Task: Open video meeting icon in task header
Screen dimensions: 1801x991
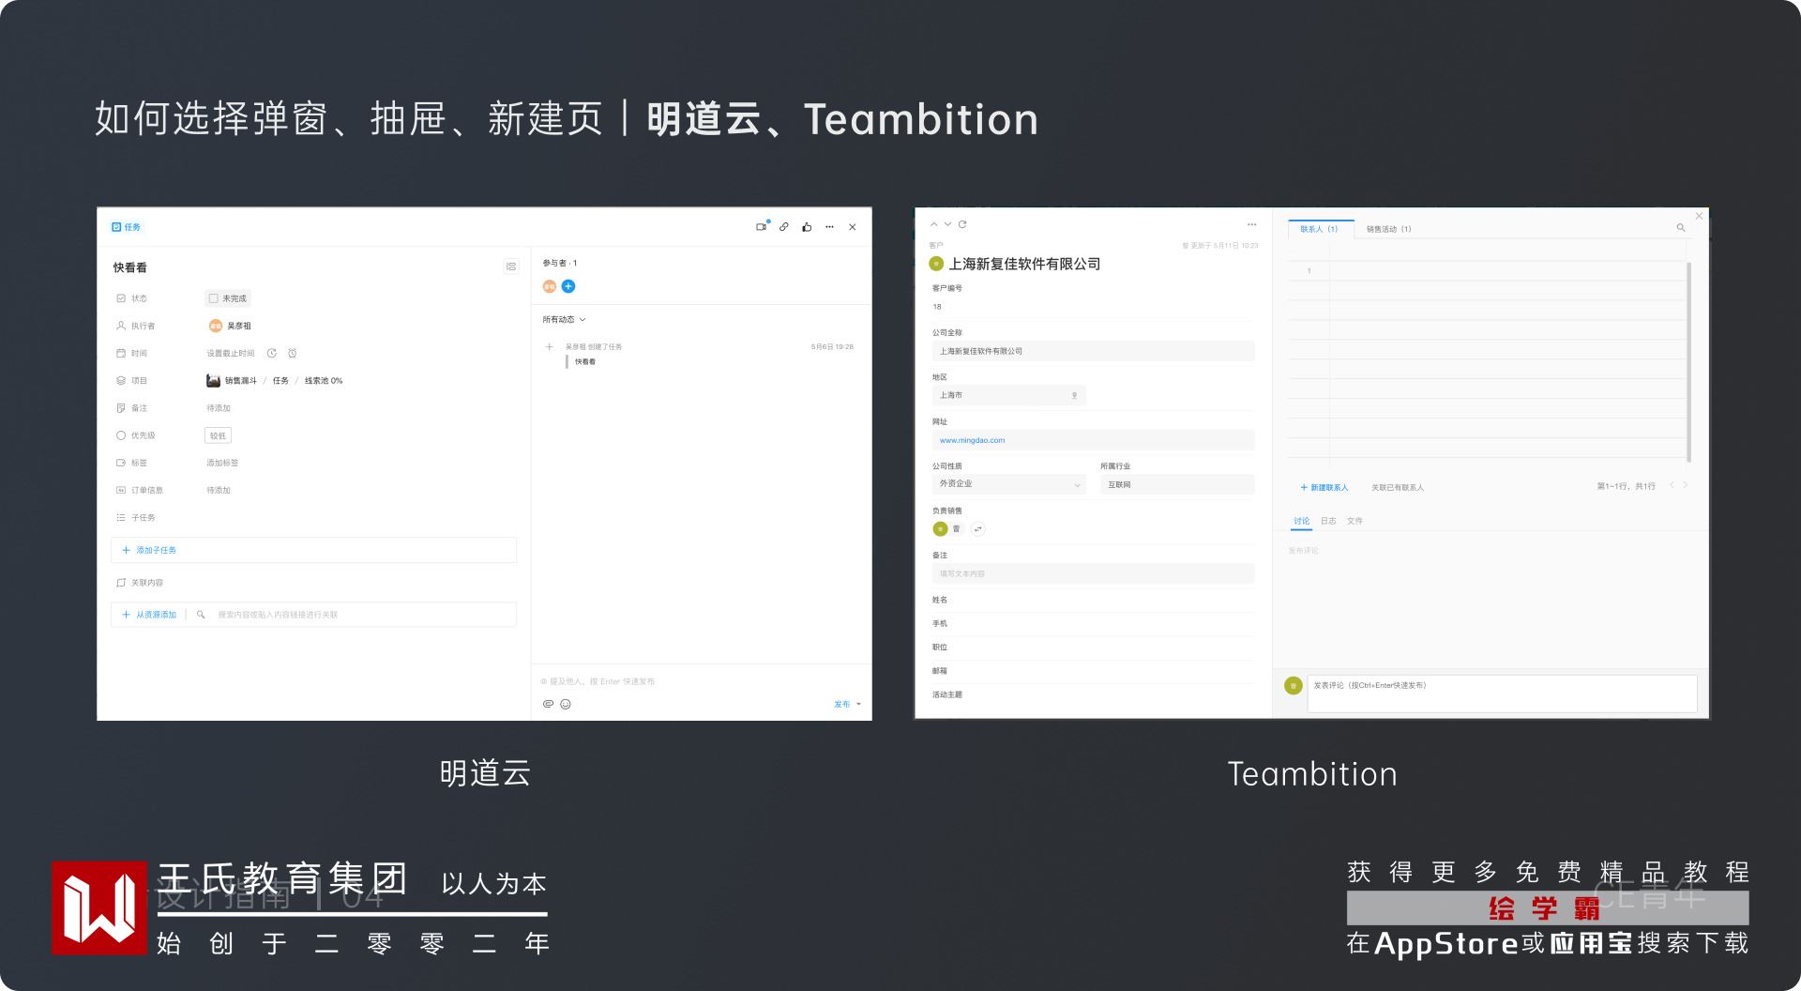Action: coord(762,227)
